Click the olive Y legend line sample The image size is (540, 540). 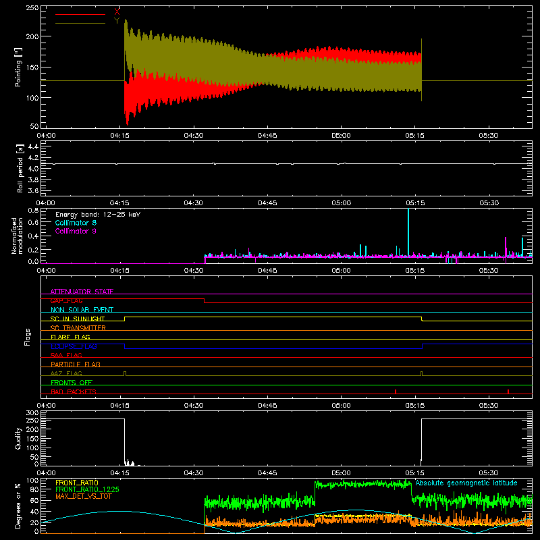pyautogui.click(x=80, y=23)
